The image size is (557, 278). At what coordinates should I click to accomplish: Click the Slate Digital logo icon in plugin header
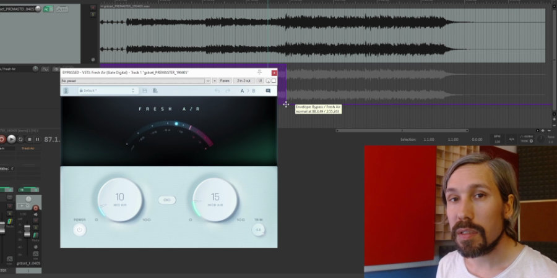[x=66, y=91]
